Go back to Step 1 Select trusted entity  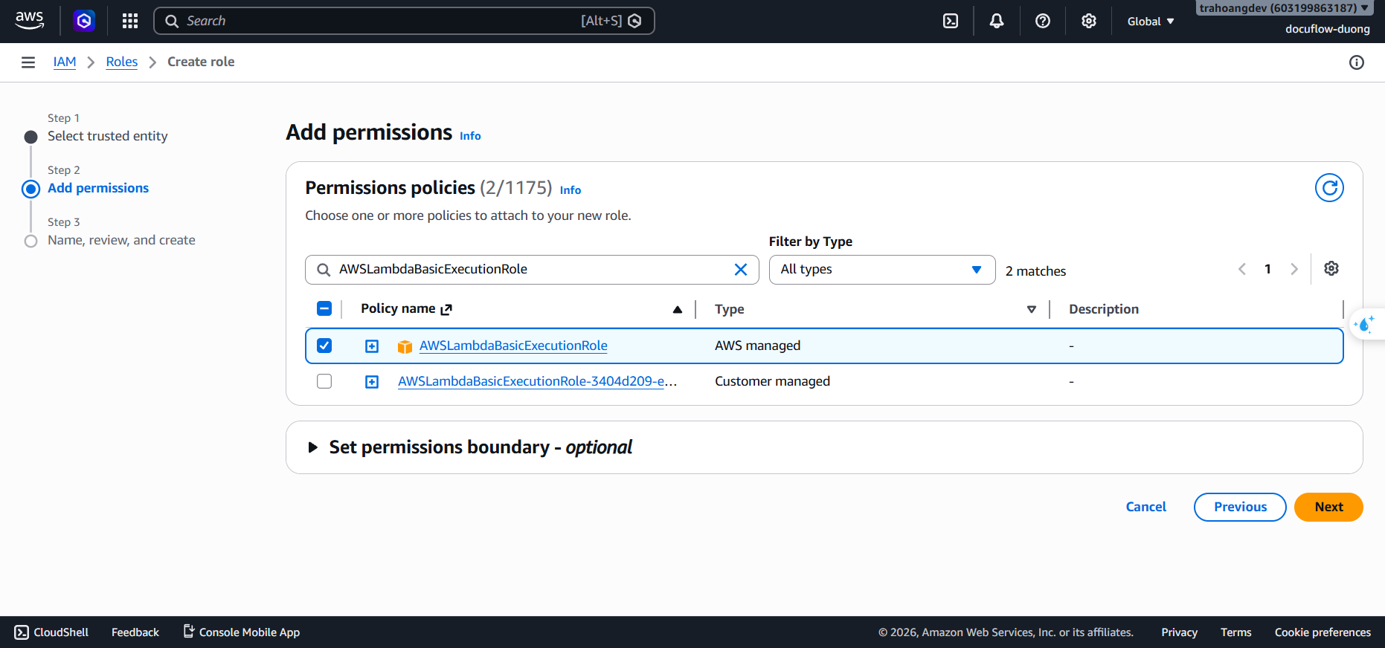tap(108, 136)
